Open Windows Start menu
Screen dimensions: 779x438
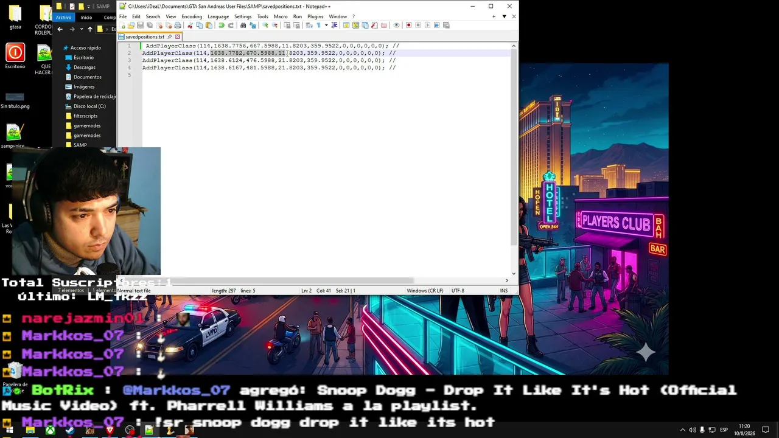tap(9, 430)
